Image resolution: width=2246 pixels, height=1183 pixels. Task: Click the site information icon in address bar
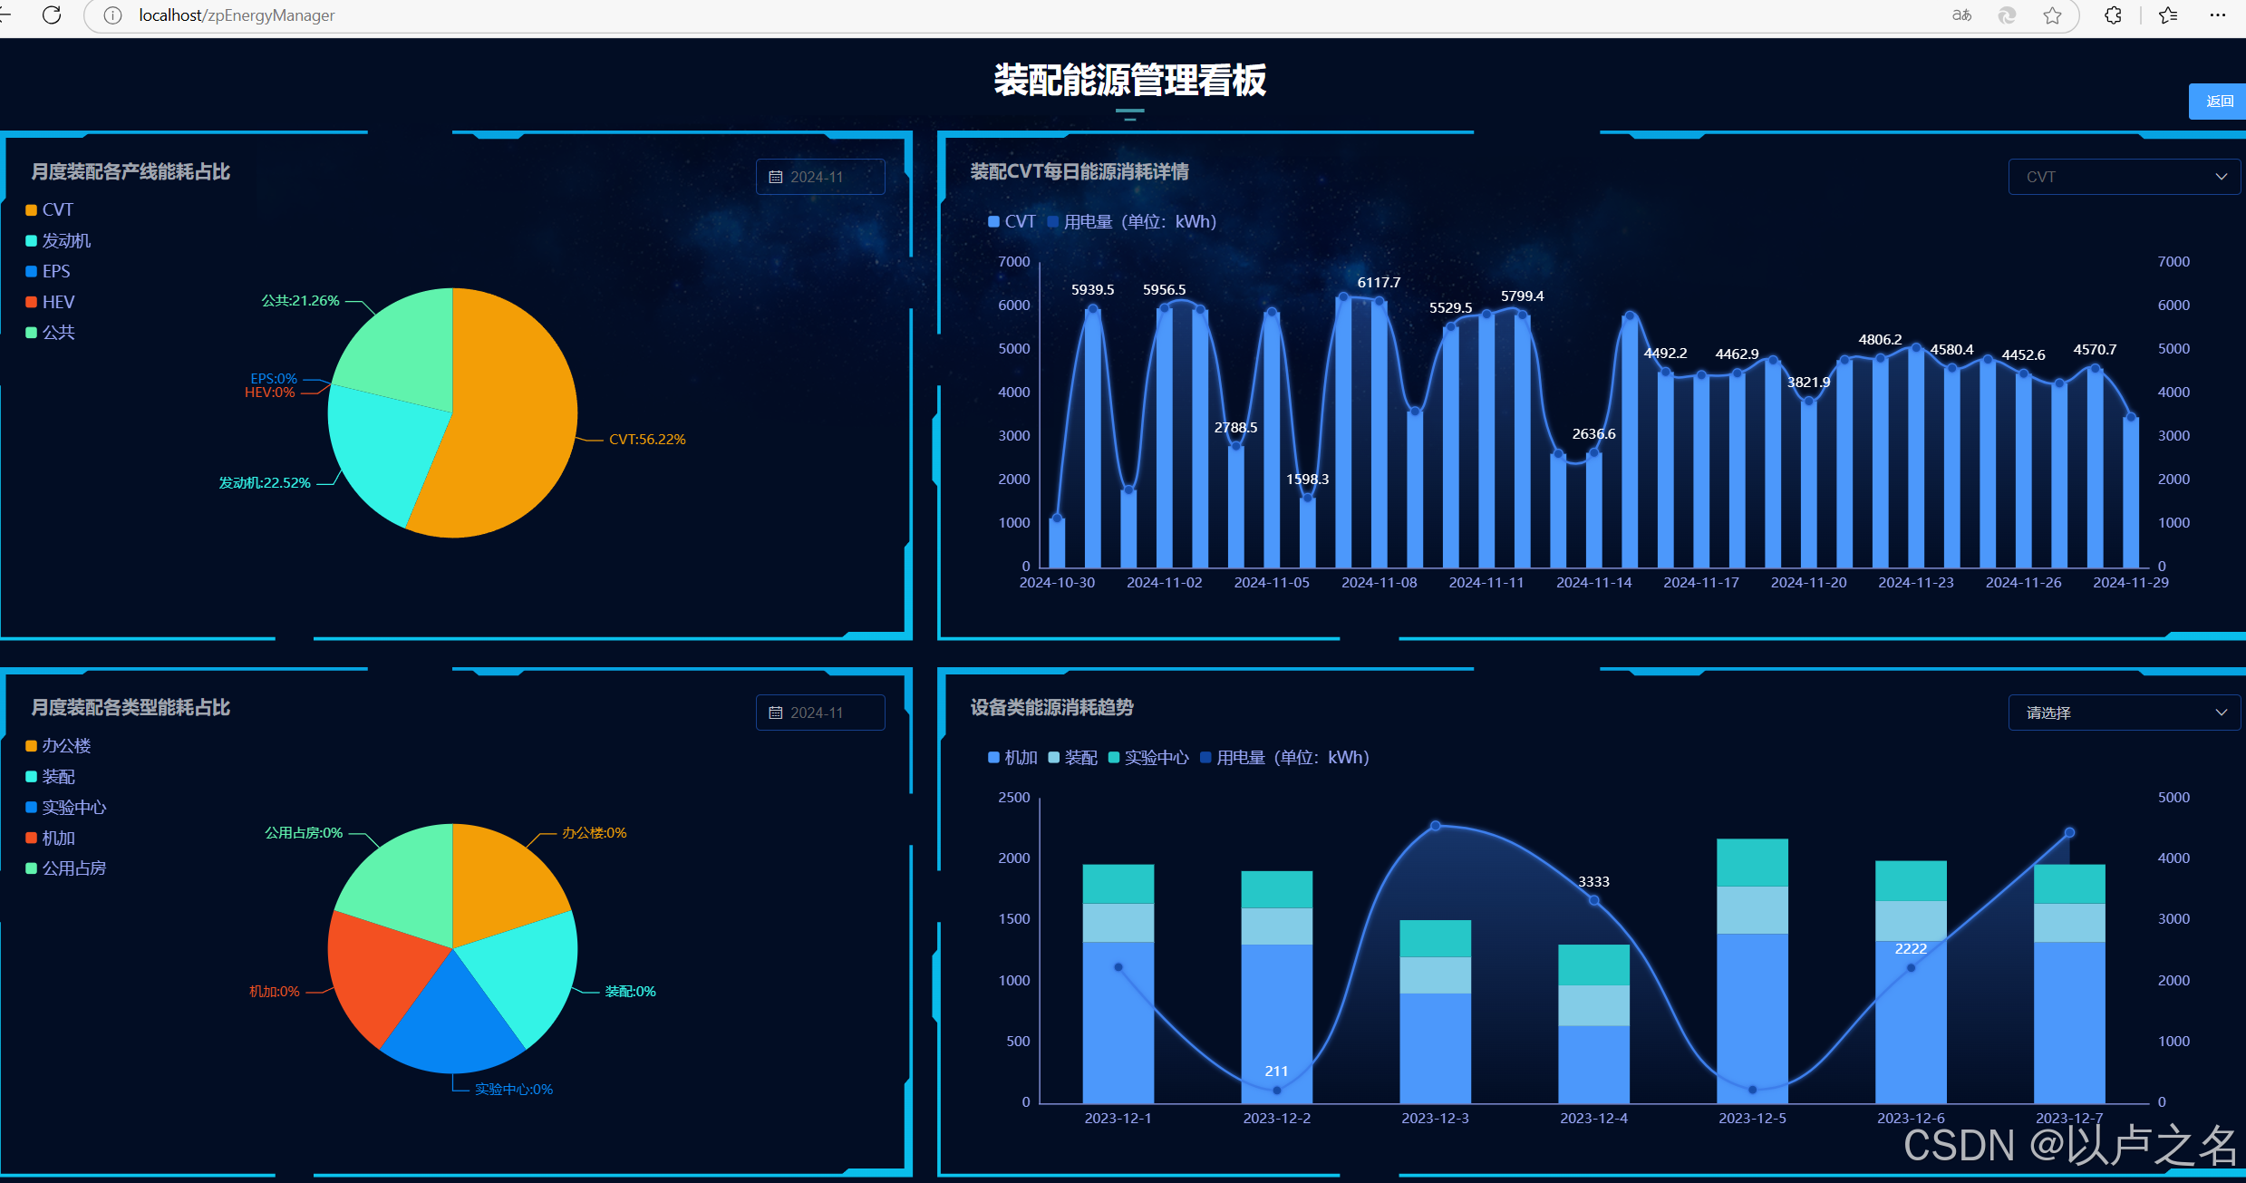point(112,15)
